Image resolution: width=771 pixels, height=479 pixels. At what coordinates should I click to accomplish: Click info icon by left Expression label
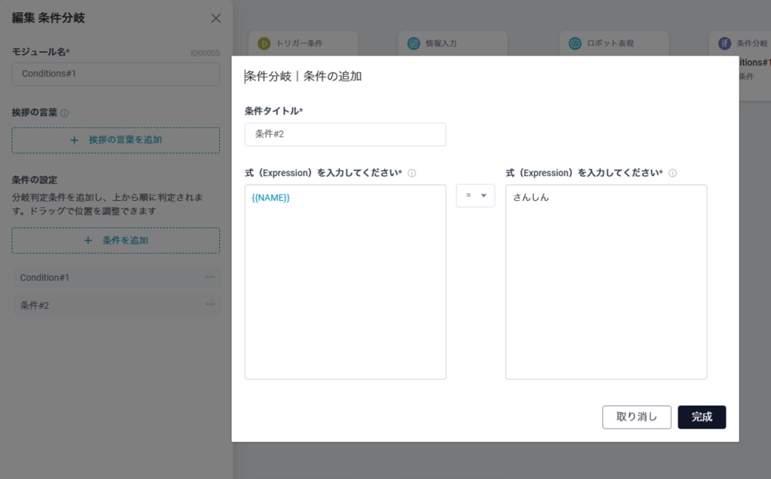coord(412,173)
